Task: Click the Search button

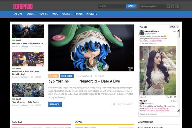Action: click(x=131, y=6)
